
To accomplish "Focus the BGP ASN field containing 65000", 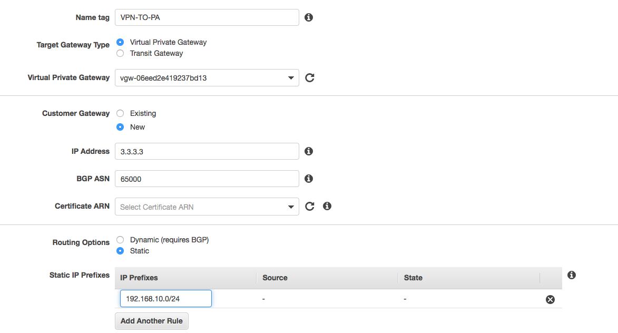I will (207, 179).
